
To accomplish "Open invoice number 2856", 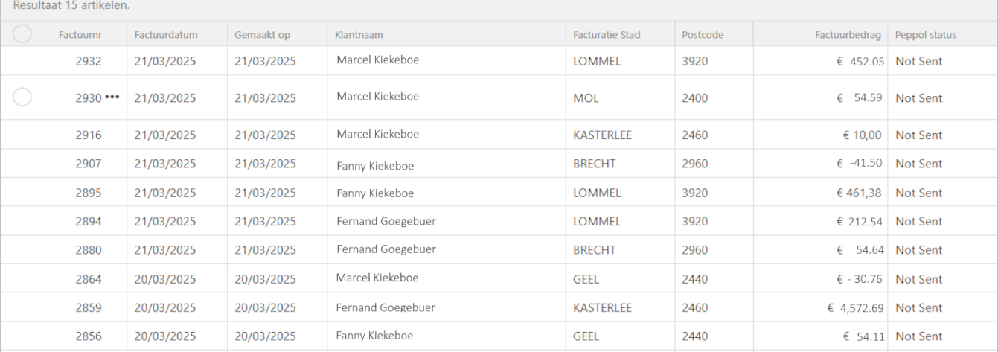I will coord(88,336).
